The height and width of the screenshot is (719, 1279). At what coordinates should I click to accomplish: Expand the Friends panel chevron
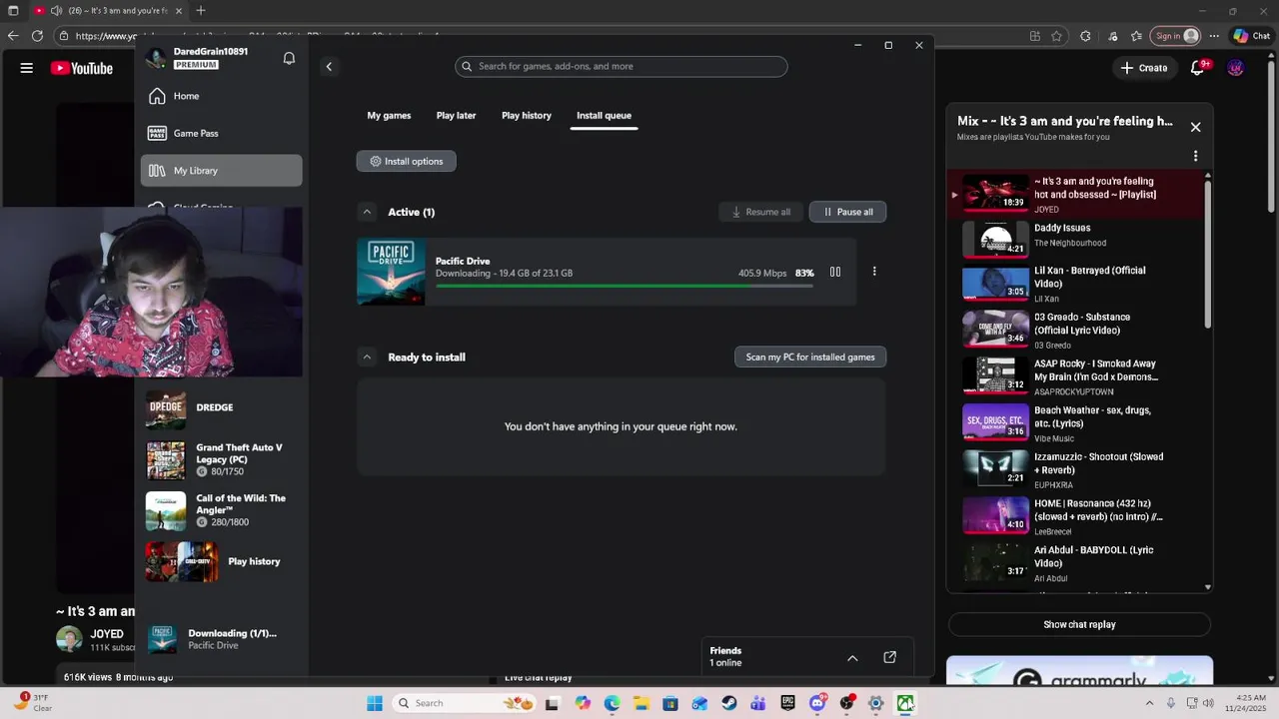(x=852, y=658)
